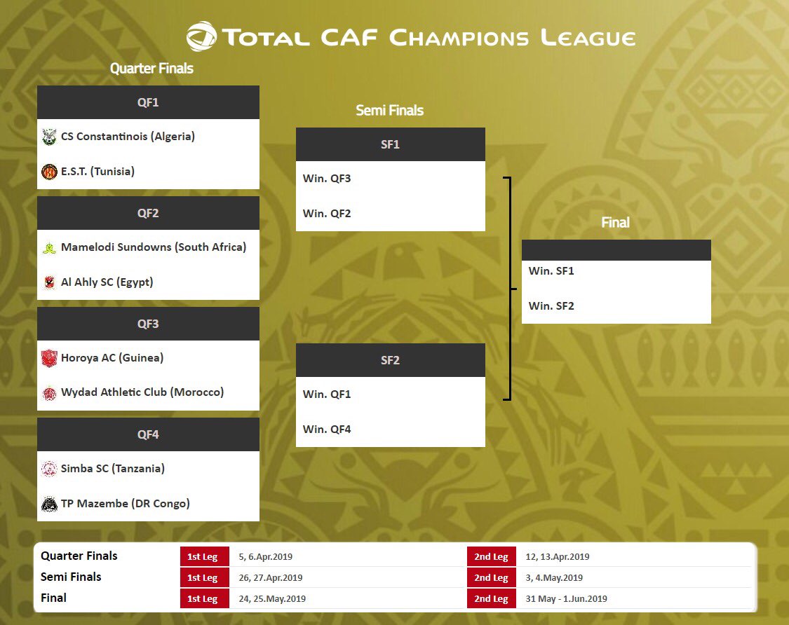The height and width of the screenshot is (625, 789).
Task: Select the QF3 bracket header
Action: click(148, 324)
